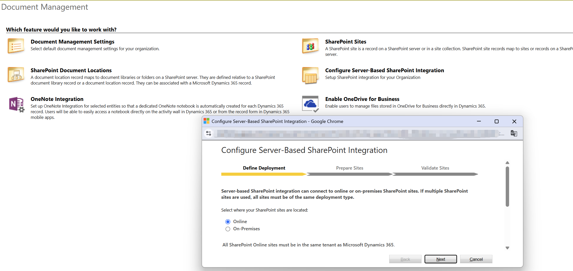Click the Back button
The height and width of the screenshot is (271, 573).
click(405, 259)
